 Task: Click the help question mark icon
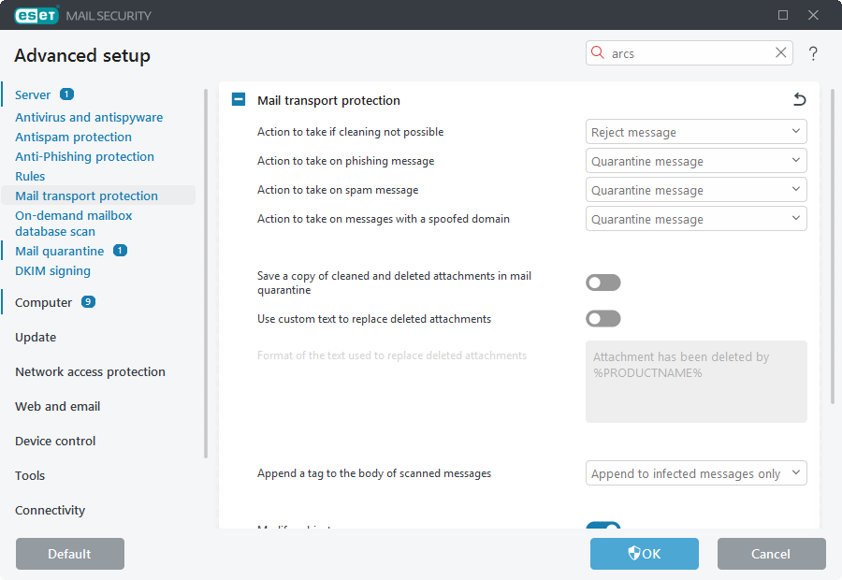tap(813, 53)
